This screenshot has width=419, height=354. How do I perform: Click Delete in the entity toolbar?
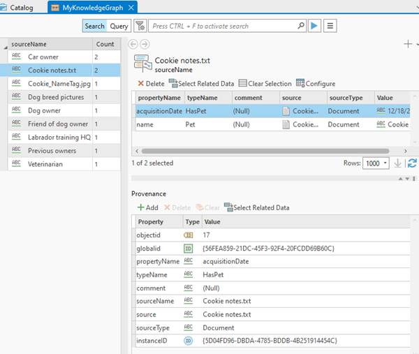click(151, 84)
